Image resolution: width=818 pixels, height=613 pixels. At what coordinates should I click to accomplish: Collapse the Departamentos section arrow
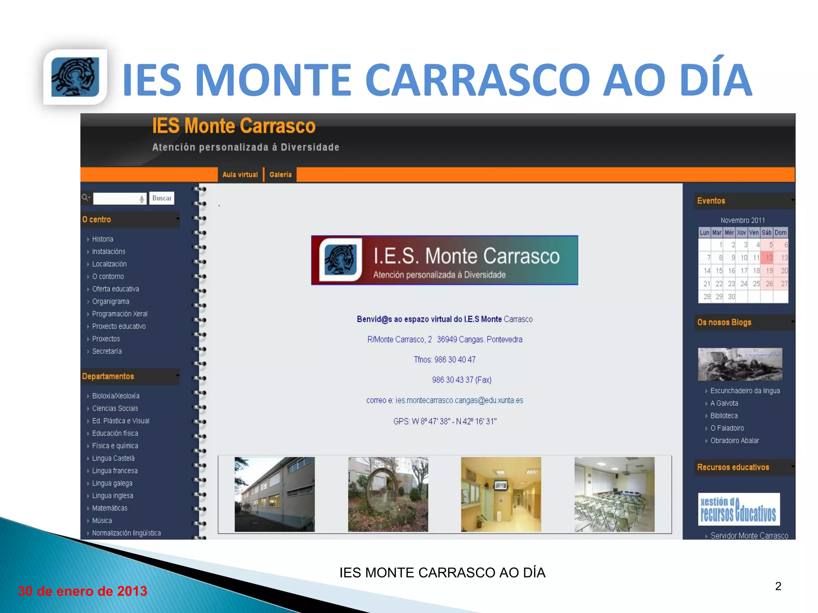(177, 376)
